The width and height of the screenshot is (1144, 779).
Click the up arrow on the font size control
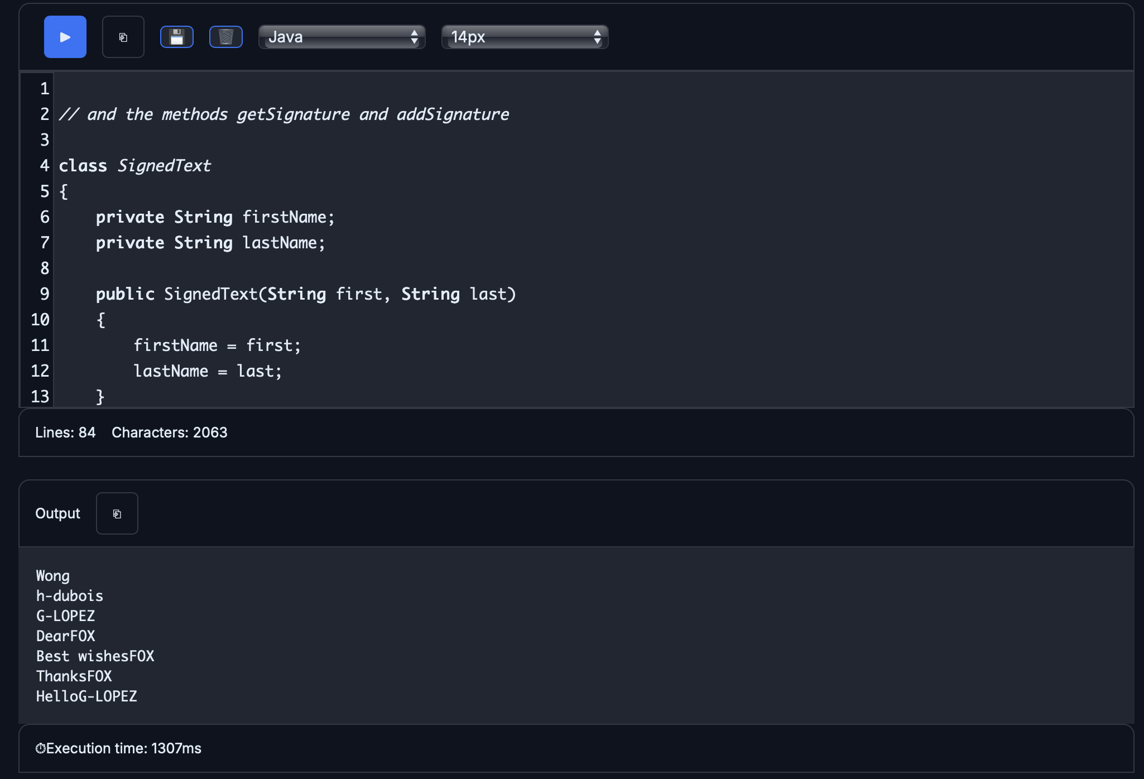coord(597,33)
